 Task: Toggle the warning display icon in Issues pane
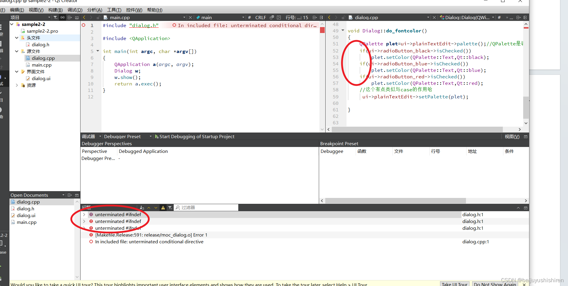163,208
